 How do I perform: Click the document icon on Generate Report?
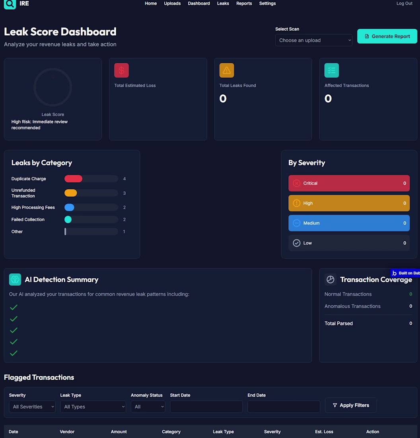point(367,36)
